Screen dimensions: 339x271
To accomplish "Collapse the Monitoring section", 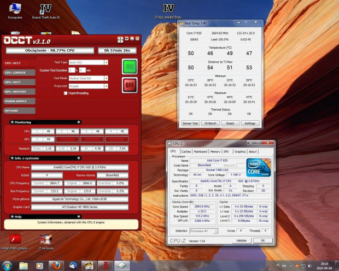I will tap(79, 122).
